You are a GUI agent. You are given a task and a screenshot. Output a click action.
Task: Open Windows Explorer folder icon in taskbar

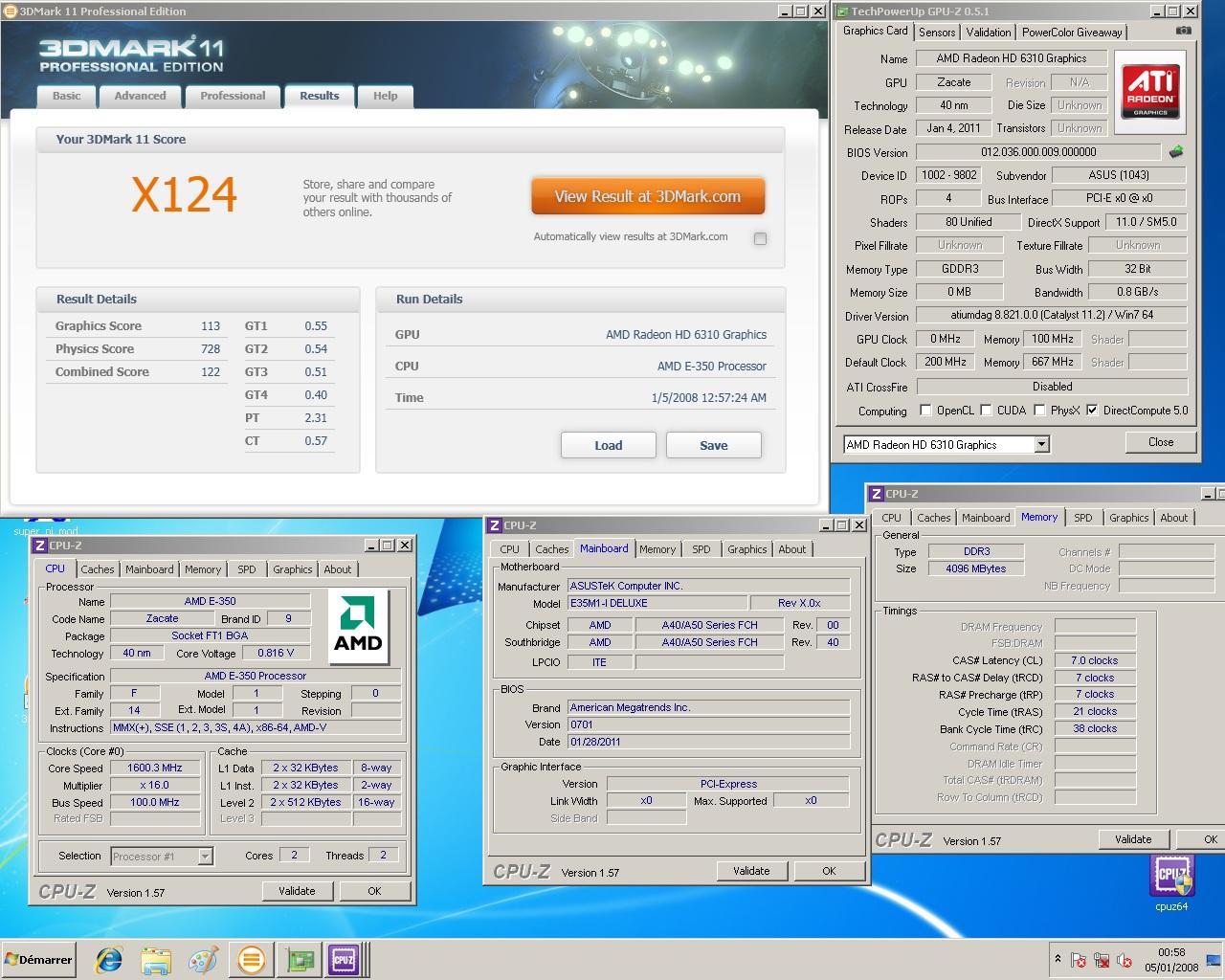[156, 960]
